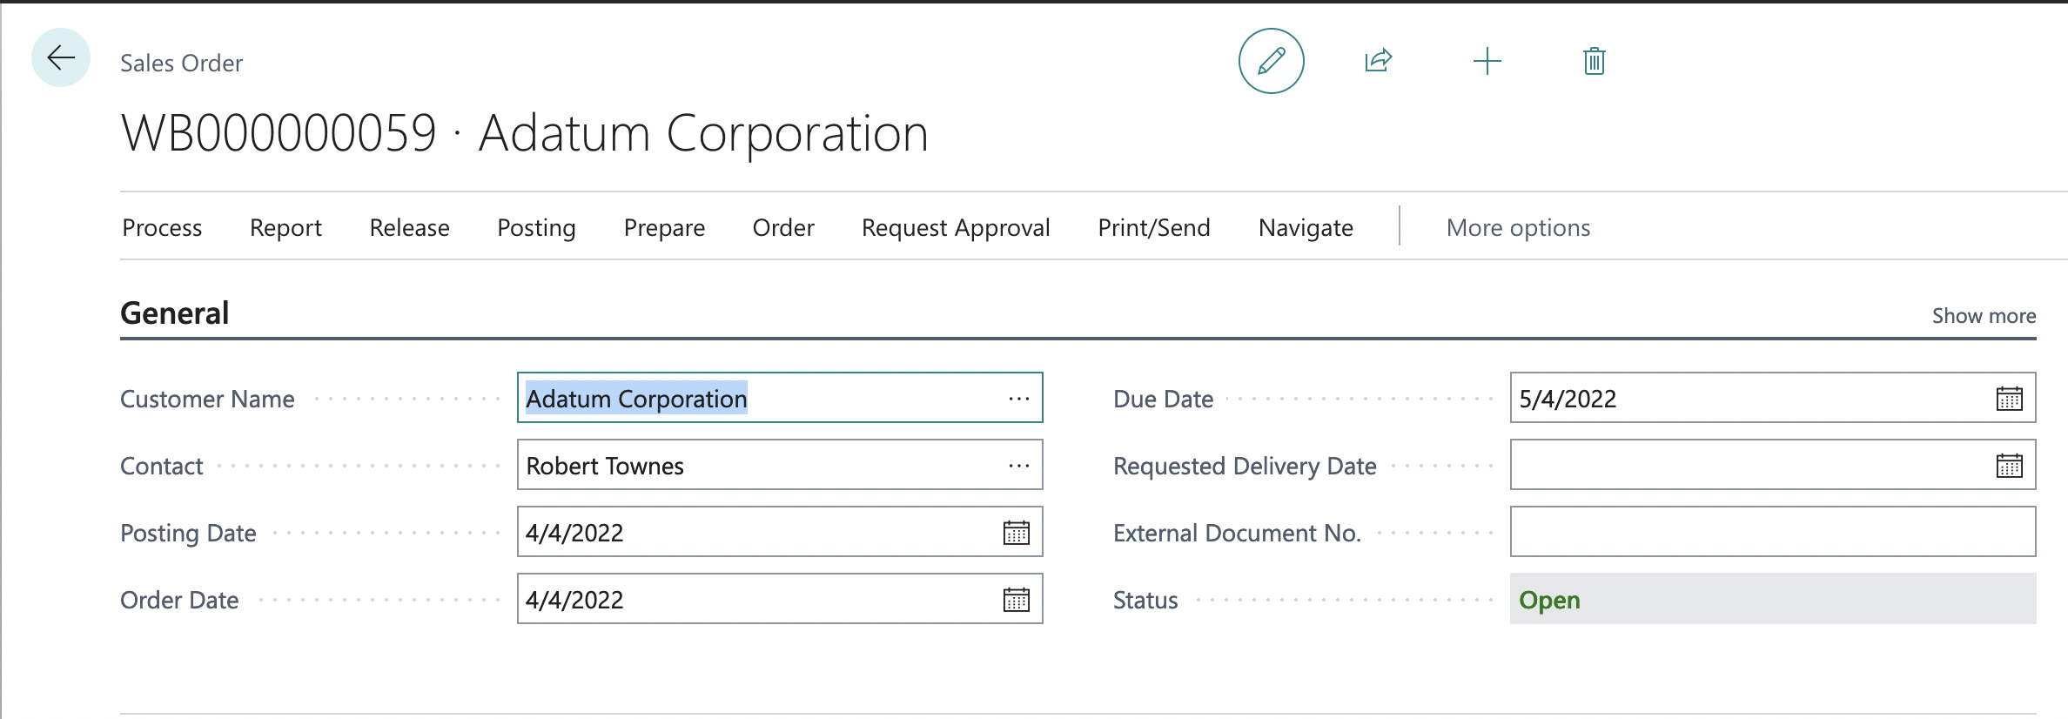Open the Requested Delivery Date calendar picker
This screenshot has height=719, width=2068.
coord(2009,466)
